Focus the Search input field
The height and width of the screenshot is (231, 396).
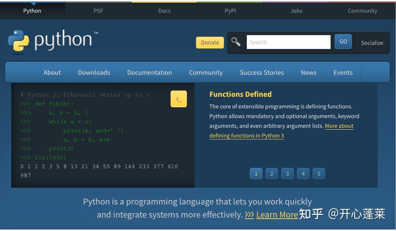coord(288,42)
